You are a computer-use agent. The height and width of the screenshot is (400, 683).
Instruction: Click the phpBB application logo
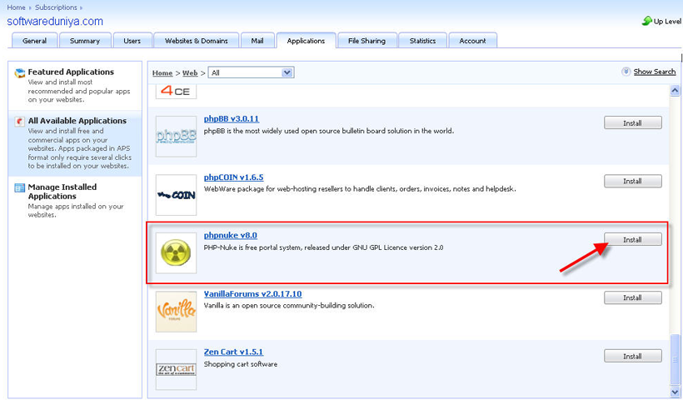point(176,137)
